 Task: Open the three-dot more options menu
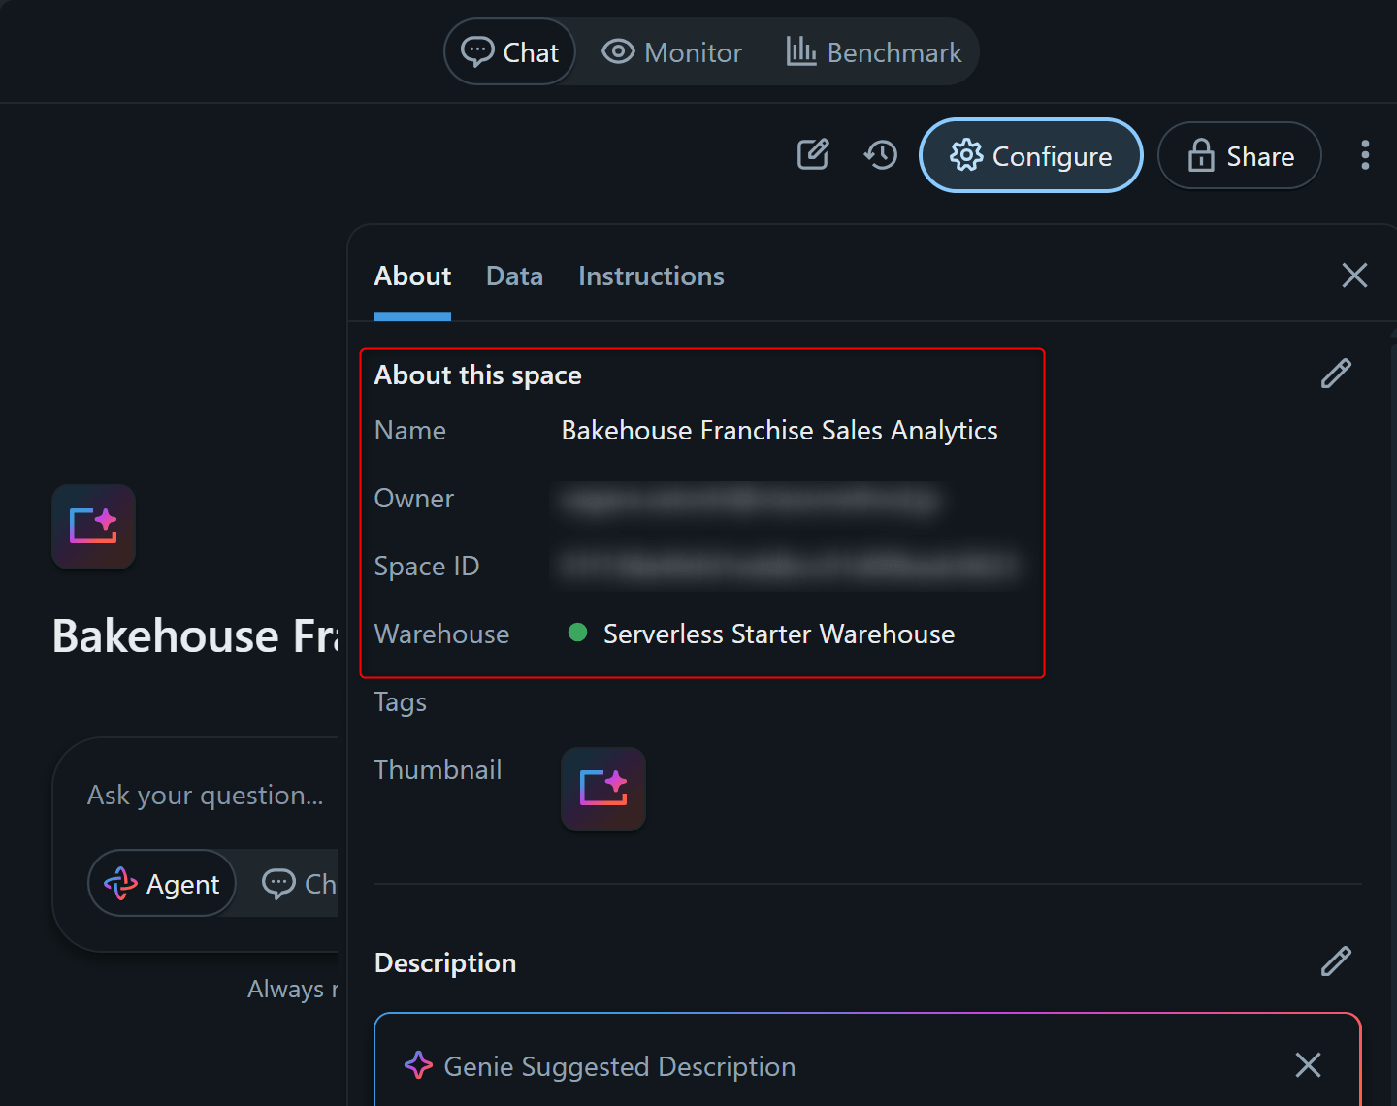click(x=1365, y=155)
